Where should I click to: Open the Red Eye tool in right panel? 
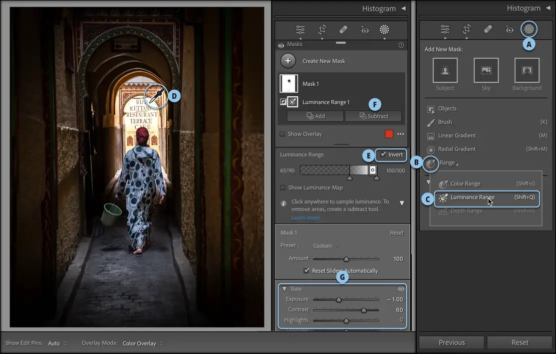tap(509, 30)
